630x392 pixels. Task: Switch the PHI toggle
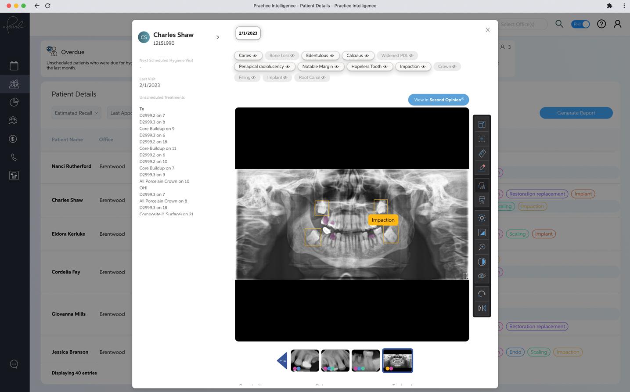pos(580,24)
